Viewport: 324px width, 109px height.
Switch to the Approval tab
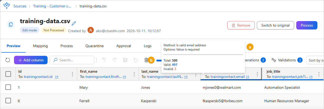[x=124, y=46]
